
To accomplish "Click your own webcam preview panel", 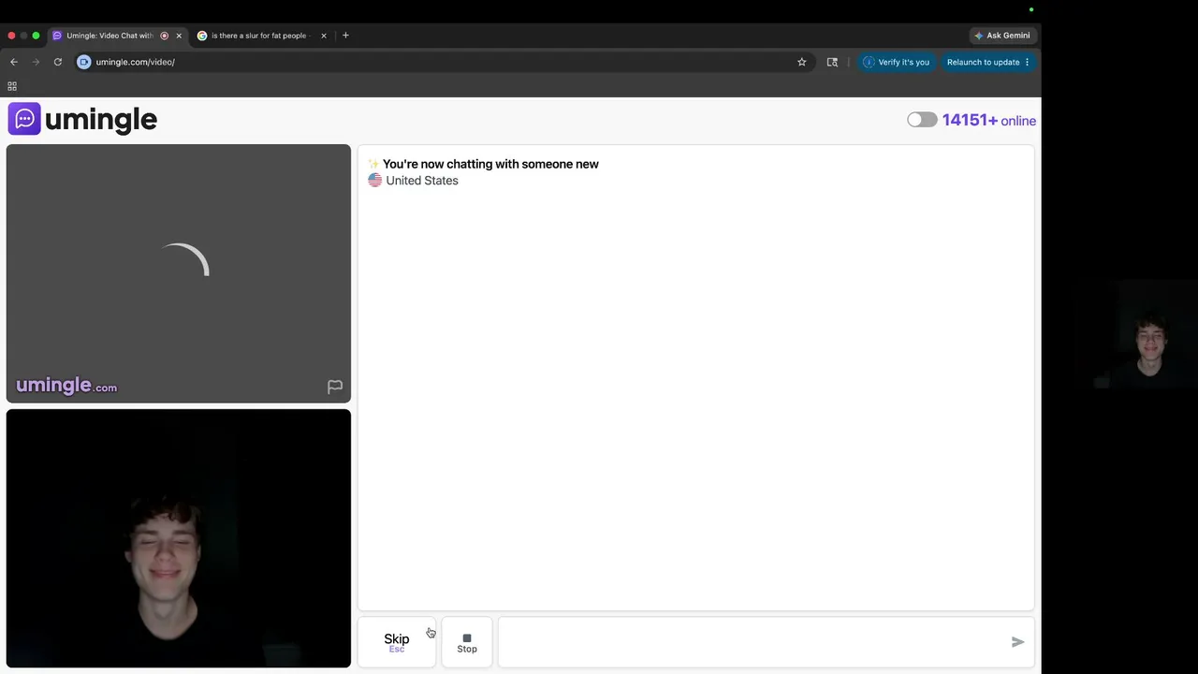I will [x=179, y=538].
